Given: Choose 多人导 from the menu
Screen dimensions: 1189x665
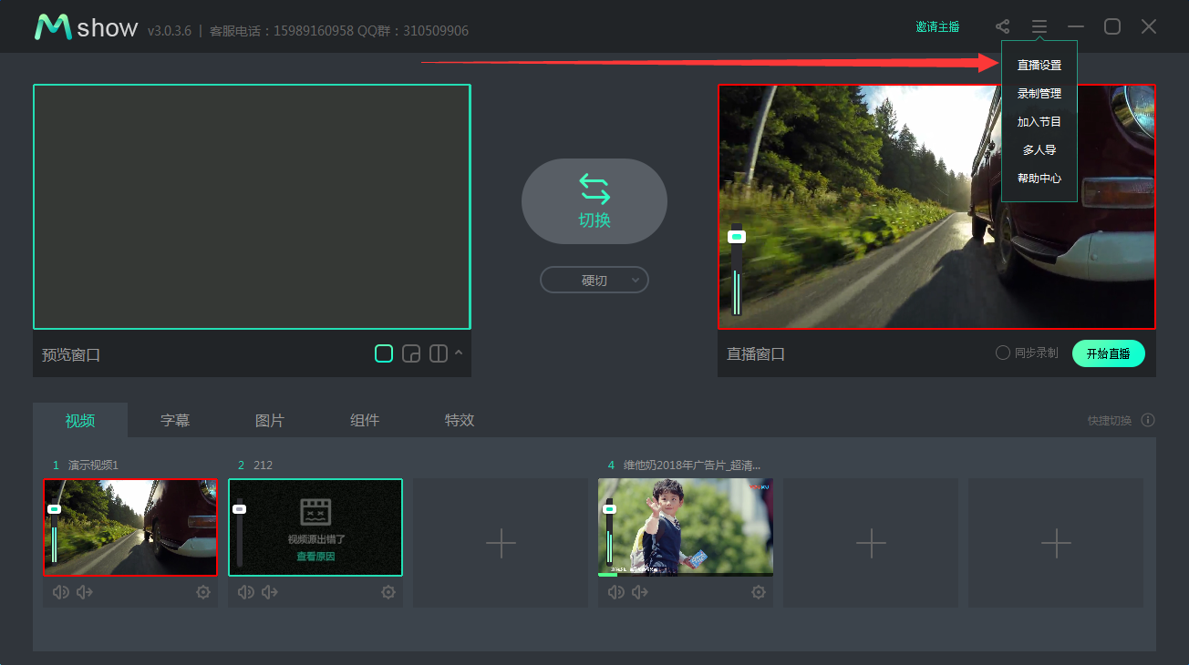Looking at the screenshot, I should coord(1039,150).
